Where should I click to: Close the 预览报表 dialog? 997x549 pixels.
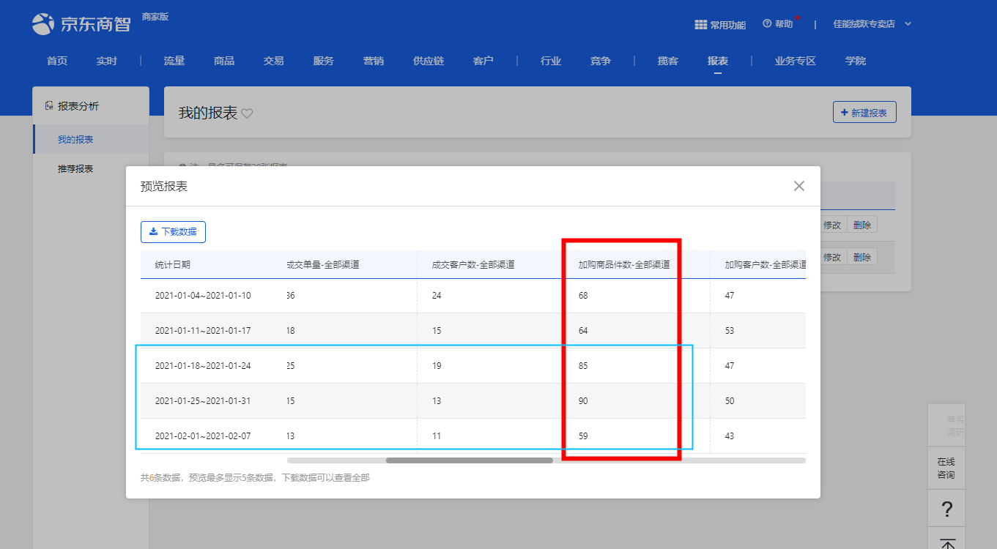[799, 186]
